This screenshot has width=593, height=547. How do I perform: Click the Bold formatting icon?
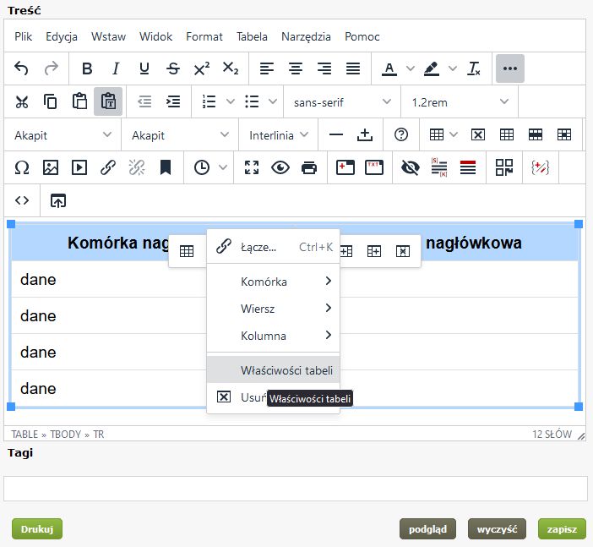[x=87, y=68]
